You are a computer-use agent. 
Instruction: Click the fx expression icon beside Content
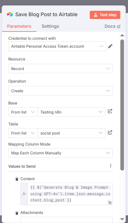[x=24, y=194]
